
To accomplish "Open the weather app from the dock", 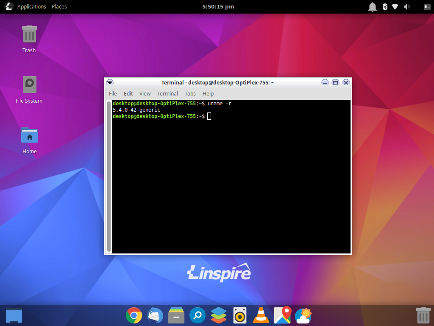I will coord(303,315).
